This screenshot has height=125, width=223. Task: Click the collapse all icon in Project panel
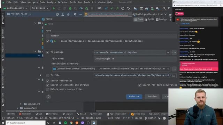pos(68,14)
